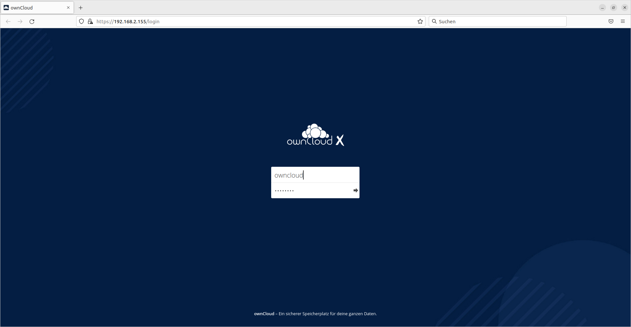The width and height of the screenshot is (631, 327).
Task: Focus the username field containing owncloud
Action: tap(315, 175)
